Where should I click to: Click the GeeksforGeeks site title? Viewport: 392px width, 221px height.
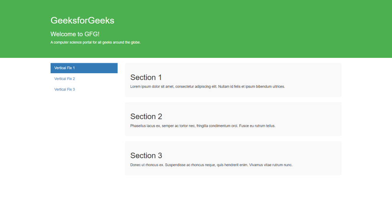click(x=82, y=20)
